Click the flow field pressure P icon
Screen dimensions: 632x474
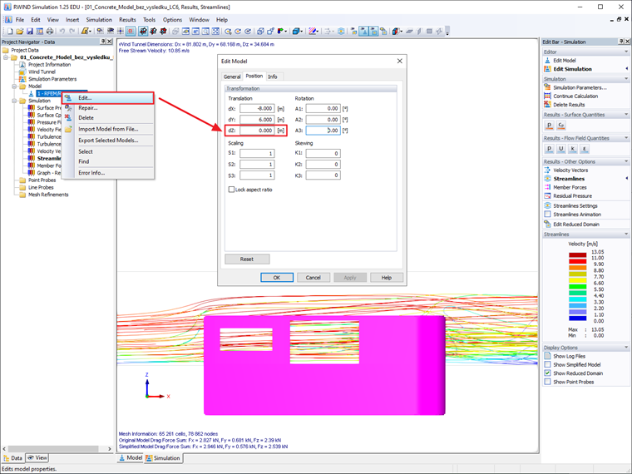point(549,149)
